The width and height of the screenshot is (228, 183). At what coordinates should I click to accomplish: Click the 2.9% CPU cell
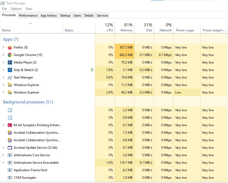point(105,92)
